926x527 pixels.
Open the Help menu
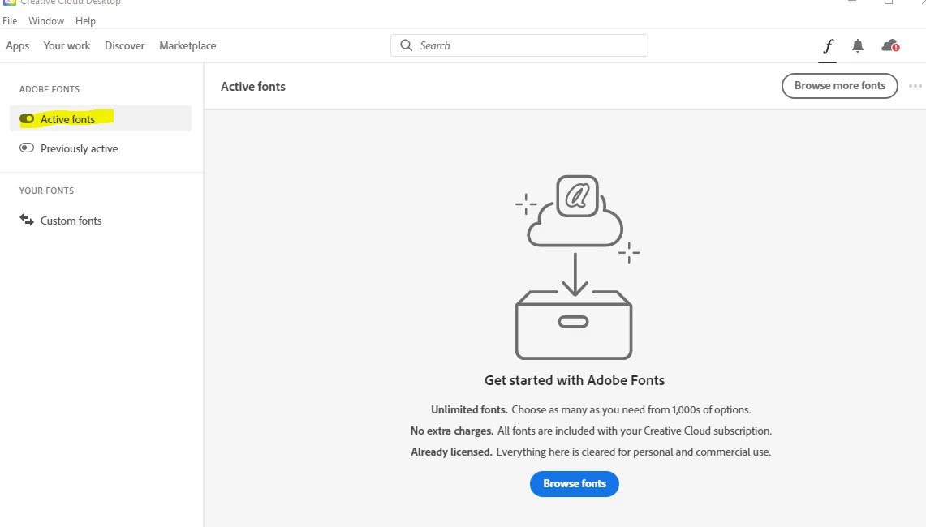tap(85, 20)
